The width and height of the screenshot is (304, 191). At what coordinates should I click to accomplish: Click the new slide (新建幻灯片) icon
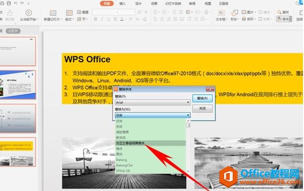tap(53, 13)
